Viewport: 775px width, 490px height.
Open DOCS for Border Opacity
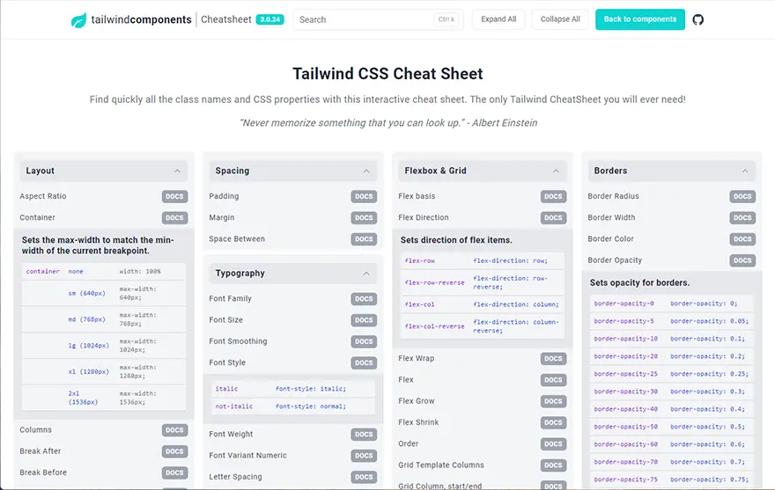pyautogui.click(x=742, y=260)
